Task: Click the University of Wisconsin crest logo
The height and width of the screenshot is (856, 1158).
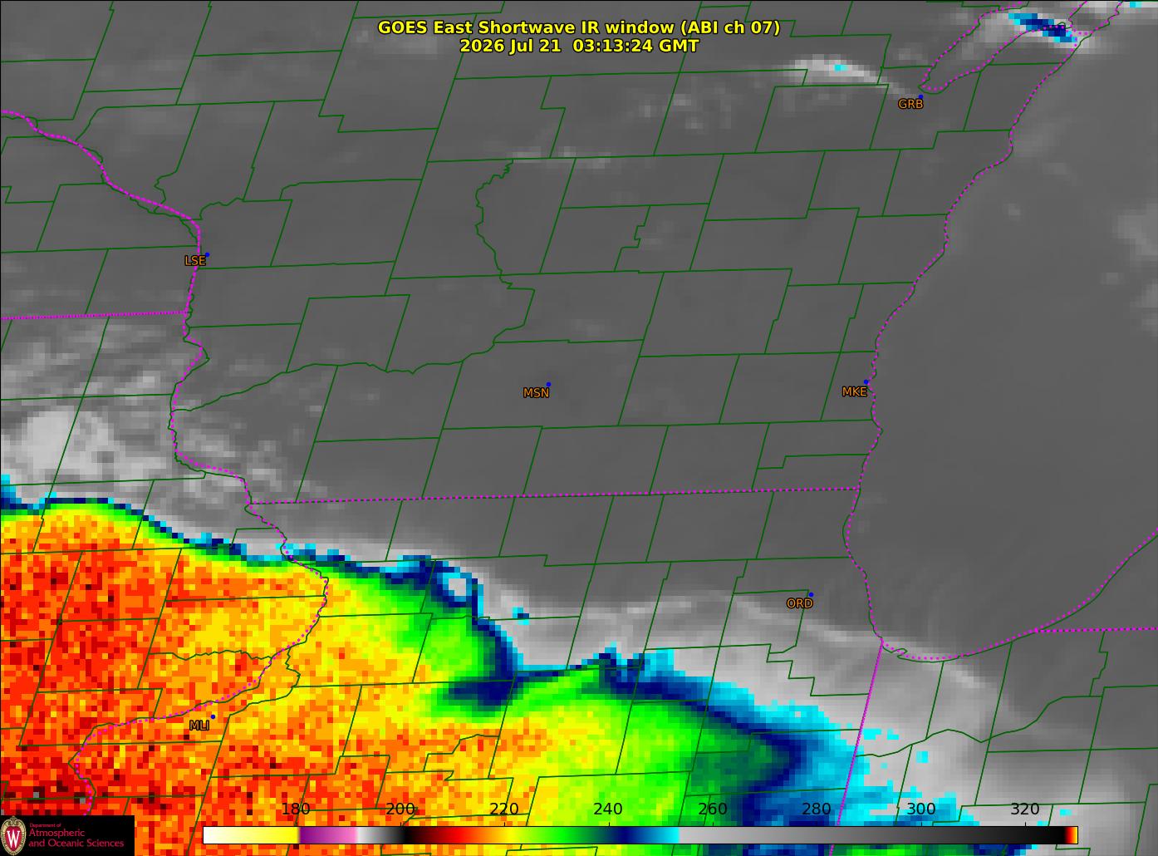Action: tap(14, 834)
